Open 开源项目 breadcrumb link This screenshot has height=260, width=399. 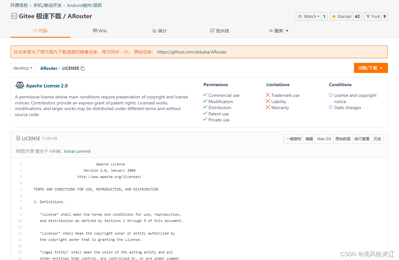coord(19,5)
